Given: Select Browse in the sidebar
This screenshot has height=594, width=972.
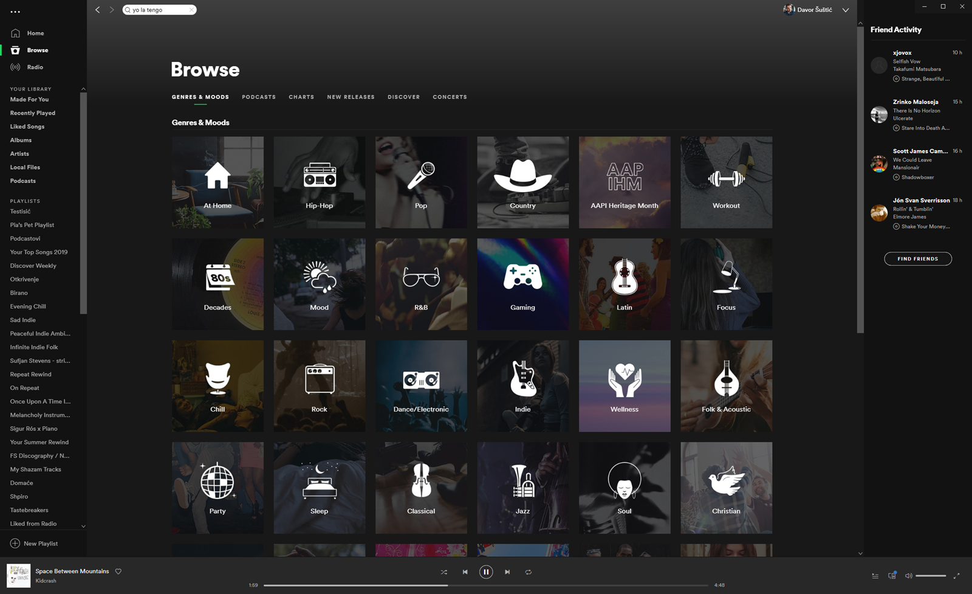Looking at the screenshot, I should click(37, 50).
